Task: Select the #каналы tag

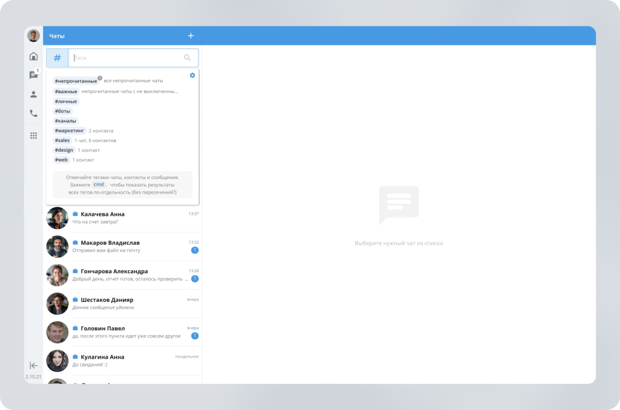Action: click(65, 121)
